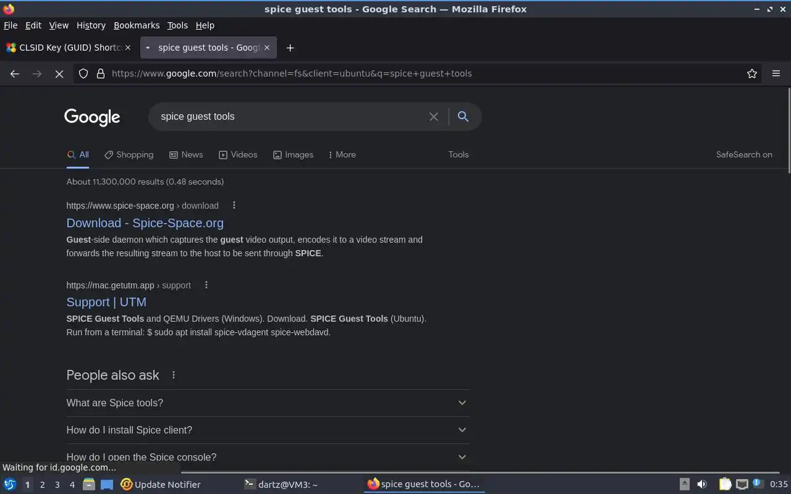791x494 pixels.
Task: Open the File menu
Action: [11, 25]
